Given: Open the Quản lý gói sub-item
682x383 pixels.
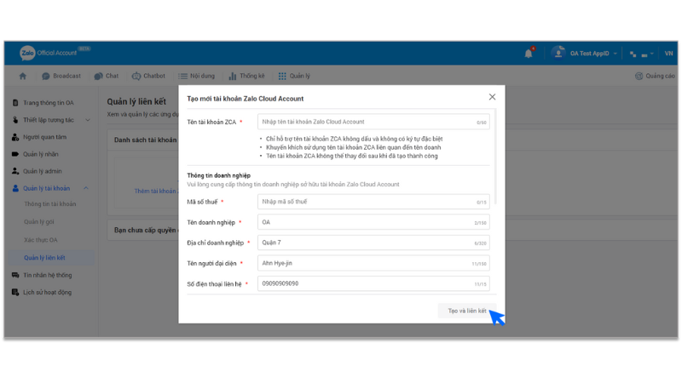Looking at the screenshot, I should 39,222.
